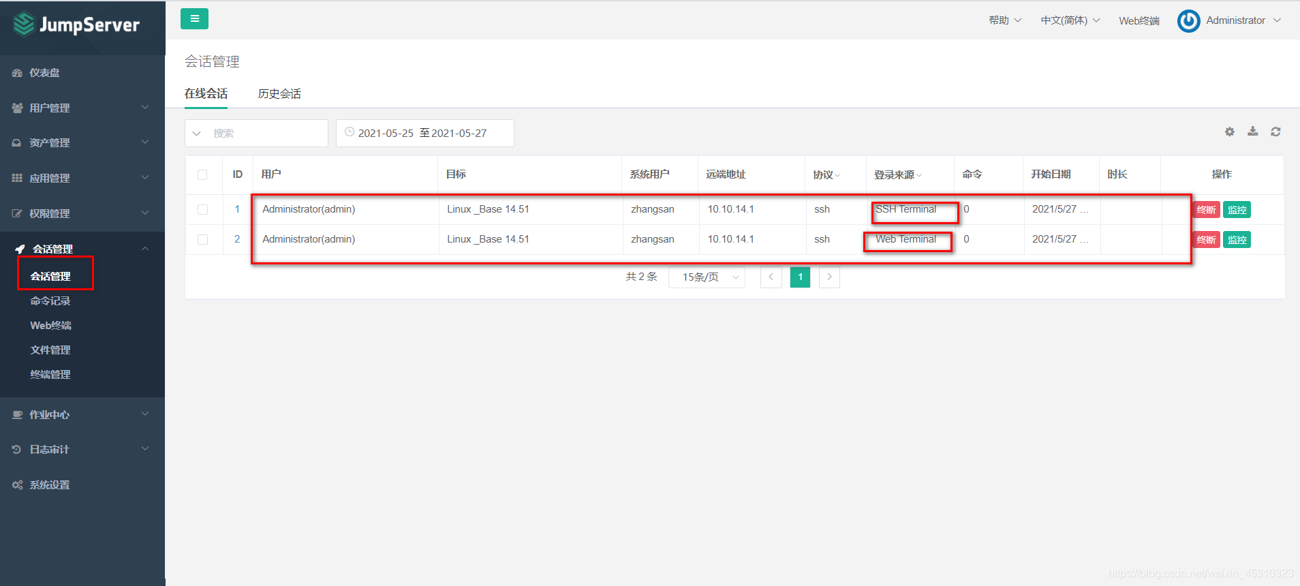1300x586 pixels.
Task: Open the 中文(简体) language dropdown
Action: coord(1070,20)
